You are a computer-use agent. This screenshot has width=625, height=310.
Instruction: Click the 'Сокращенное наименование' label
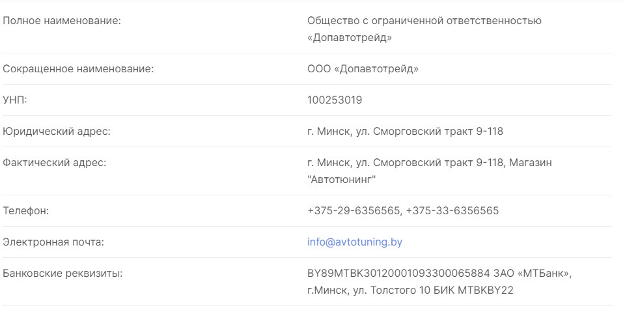79,69
